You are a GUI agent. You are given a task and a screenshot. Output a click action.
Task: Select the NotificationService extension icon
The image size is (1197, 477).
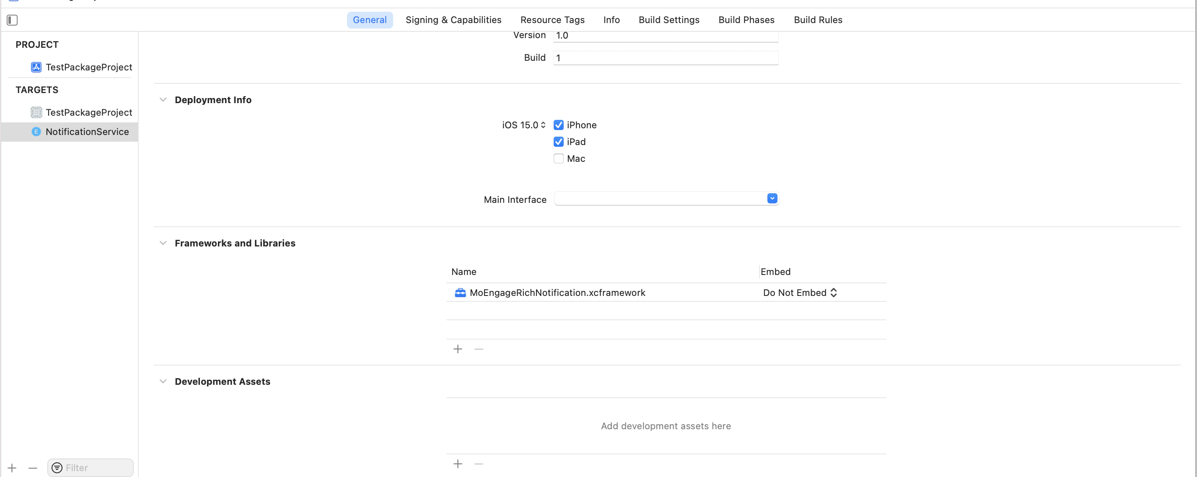[36, 132]
